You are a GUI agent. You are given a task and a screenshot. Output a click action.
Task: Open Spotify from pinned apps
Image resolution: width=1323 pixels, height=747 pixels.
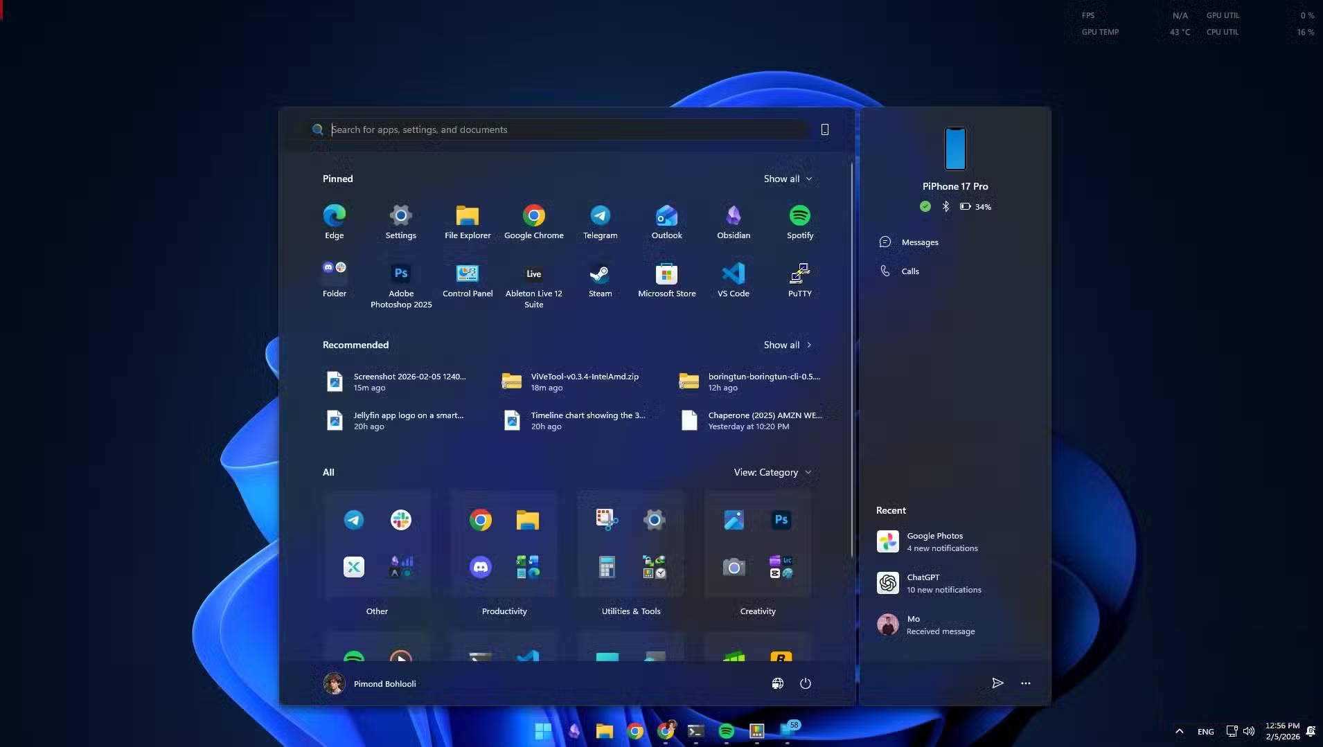[799, 222]
